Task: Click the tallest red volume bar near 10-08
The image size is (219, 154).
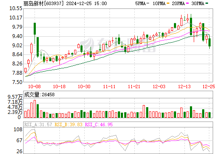Action: point(35,109)
